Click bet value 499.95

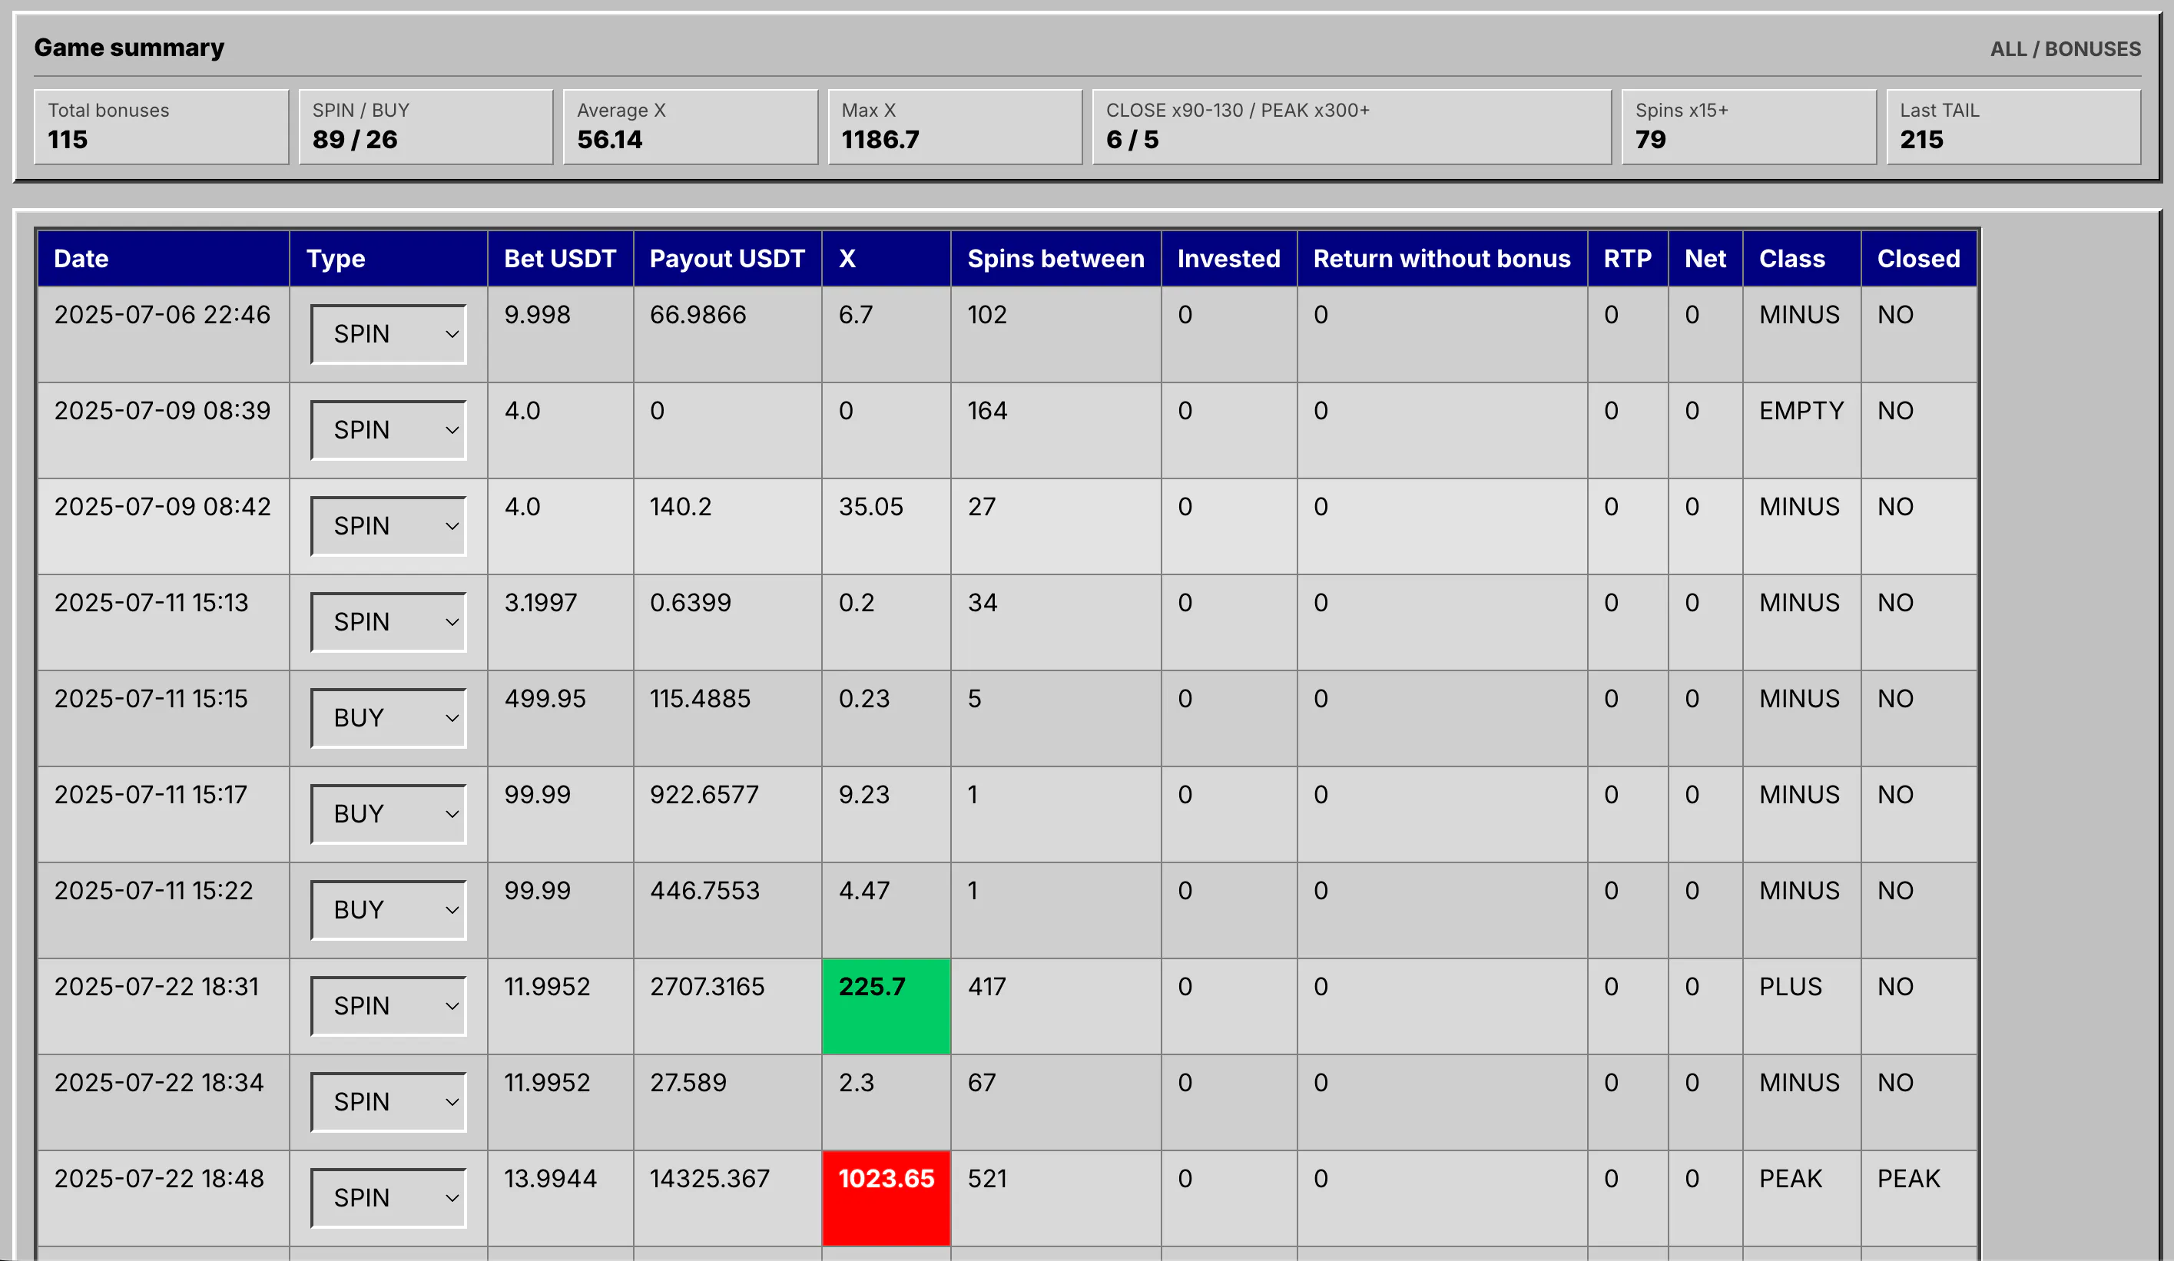pyautogui.click(x=545, y=699)
